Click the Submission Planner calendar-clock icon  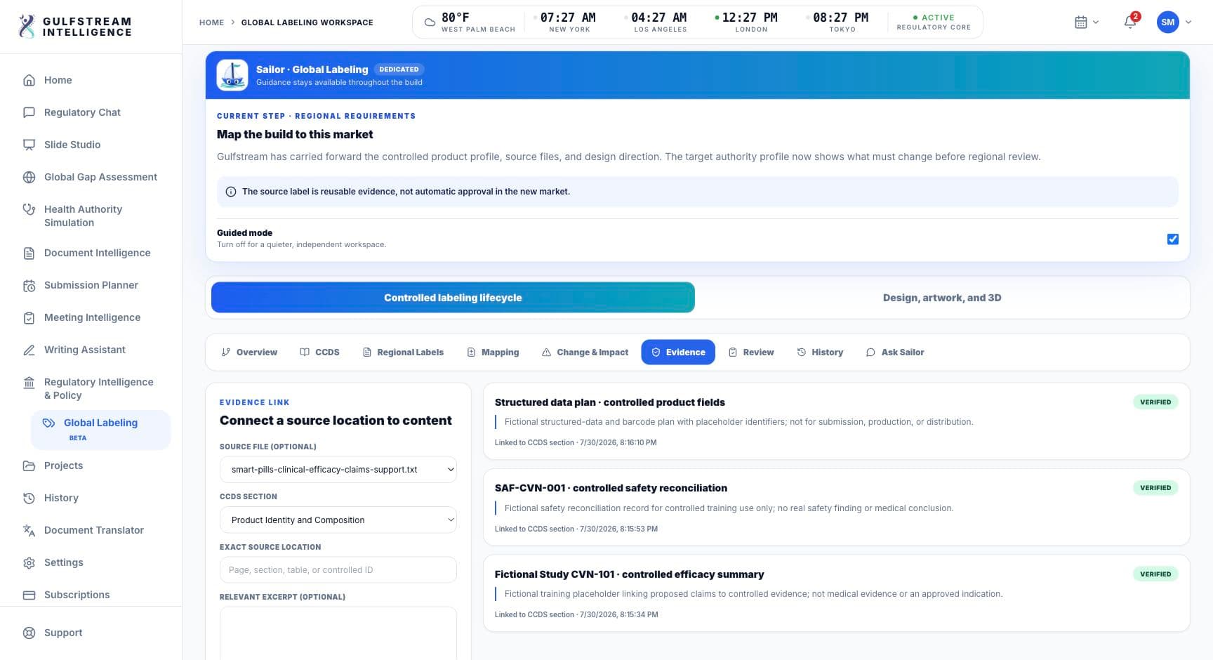coord(29,285)
